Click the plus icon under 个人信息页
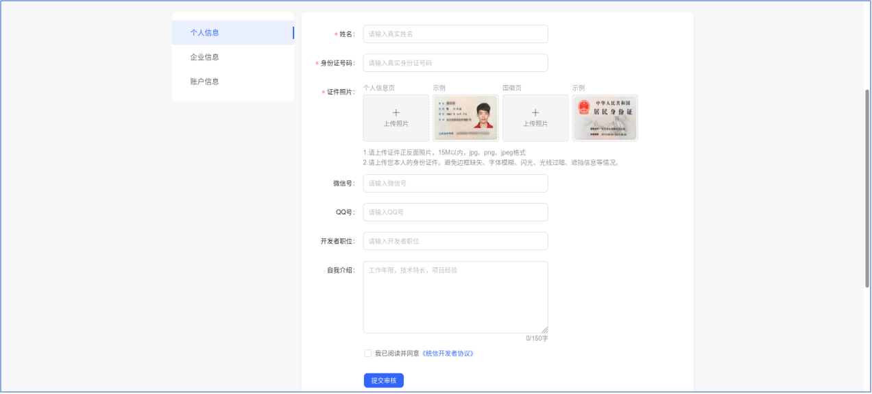This screenshot has width=872, height=394. point(396,112)
